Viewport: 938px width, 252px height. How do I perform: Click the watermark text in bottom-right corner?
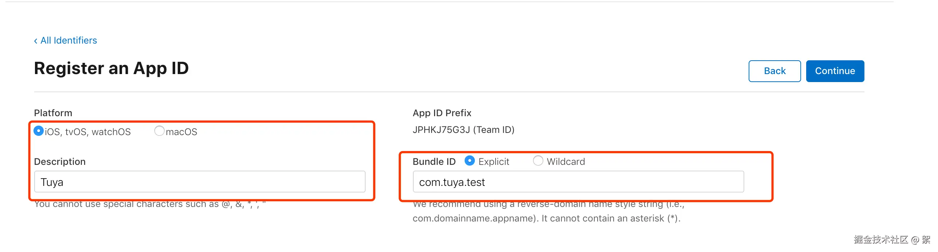coord(891,240)
